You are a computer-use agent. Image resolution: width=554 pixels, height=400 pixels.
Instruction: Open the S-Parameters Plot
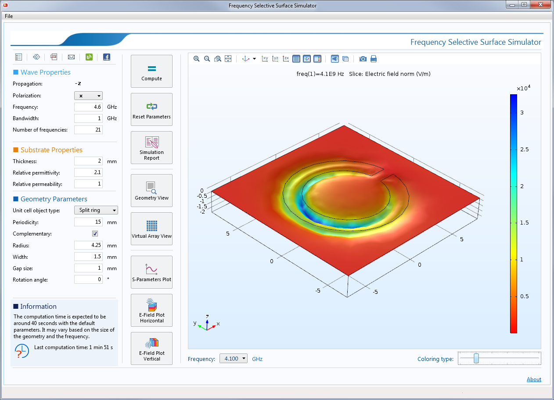[151, 272]
